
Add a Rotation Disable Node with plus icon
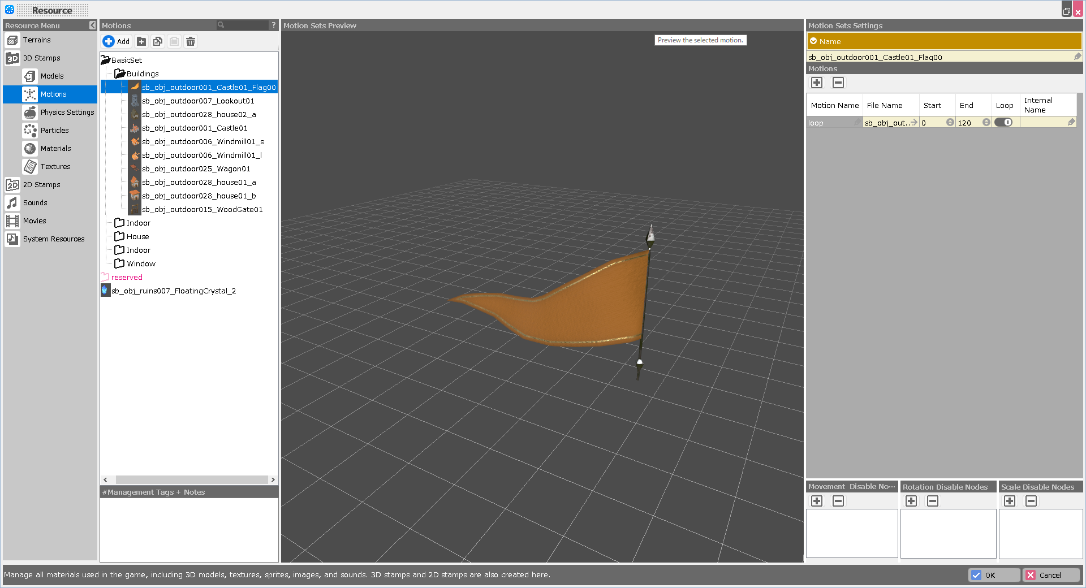911,501
